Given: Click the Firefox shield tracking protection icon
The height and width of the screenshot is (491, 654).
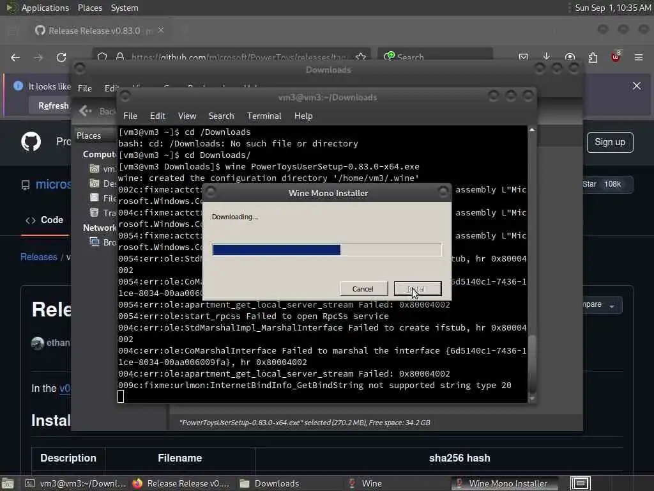Looking at the screenshot, I should pos(102,57).
